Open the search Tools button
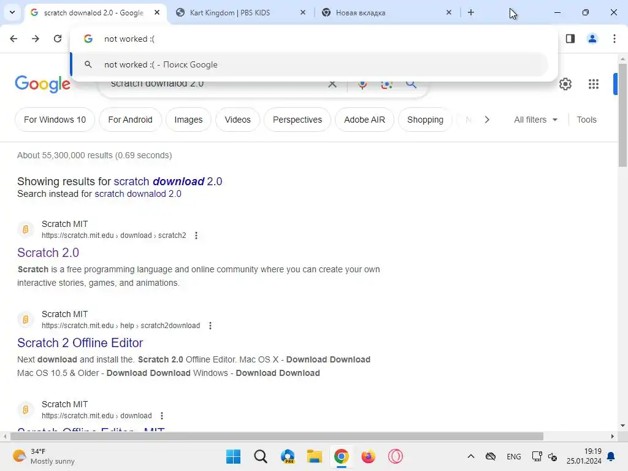Screen dimensions: 628x471 point(586,120)
